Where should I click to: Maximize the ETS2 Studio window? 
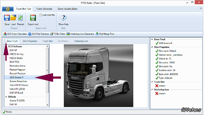point(192,3)
